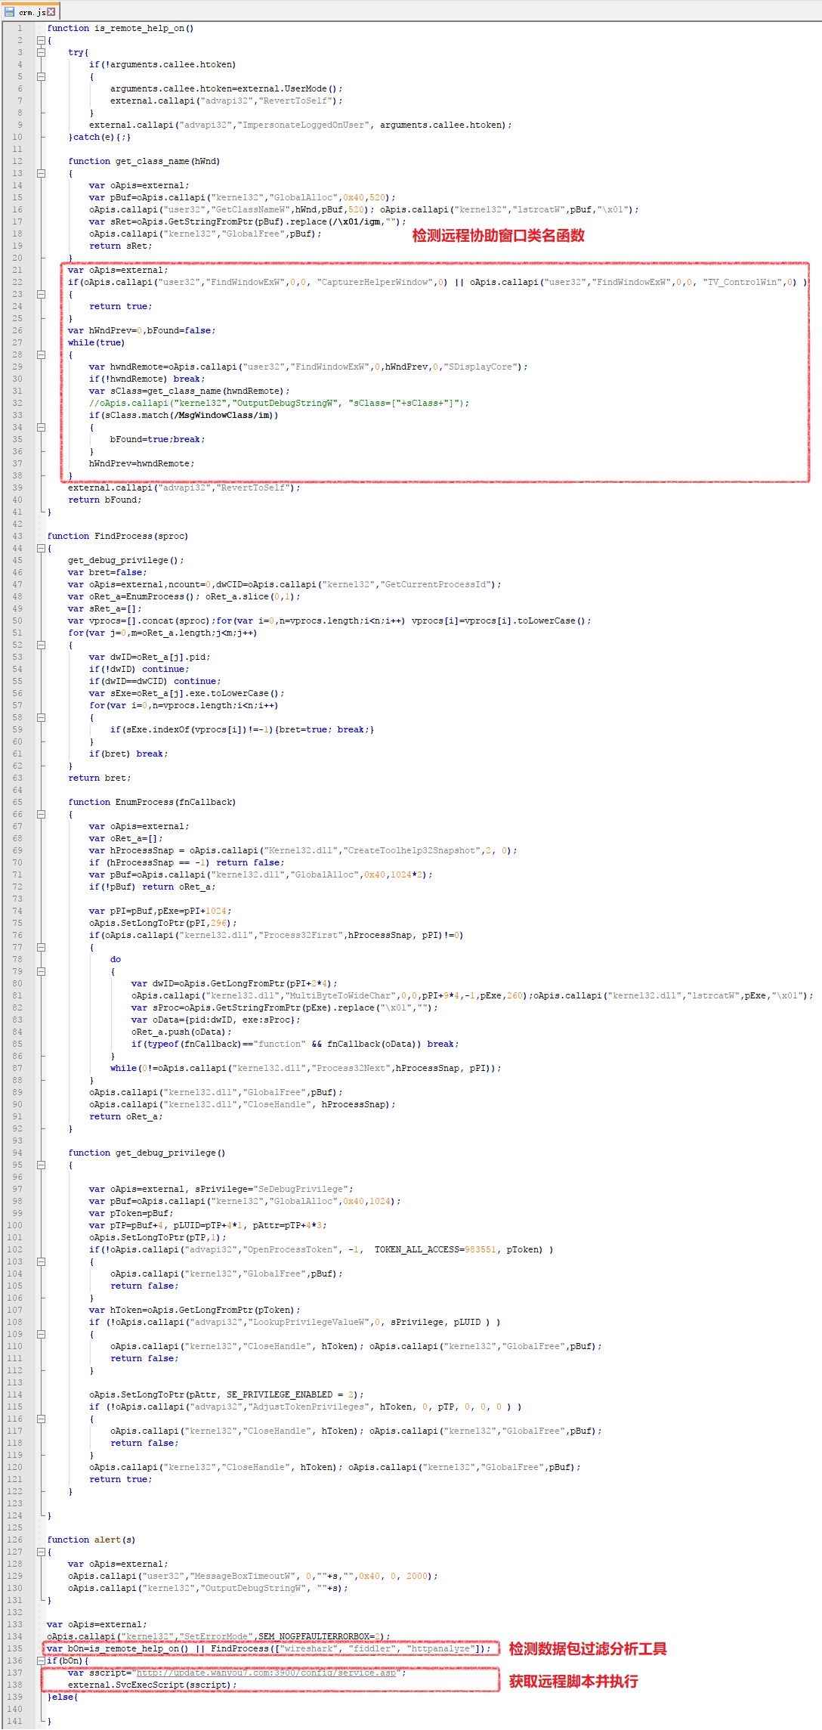The height and width of the screenshot is (1730, 822).
Task: Click the 'while(true)' statement
Action: pyautogui.click(x=96, y=342)
